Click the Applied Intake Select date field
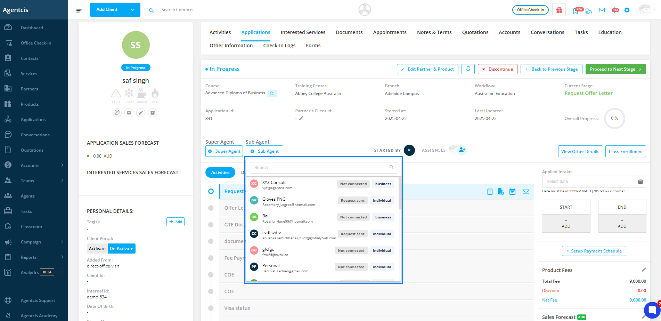The height and width of the screenshot is (321, 661). [x=588, y=182]
